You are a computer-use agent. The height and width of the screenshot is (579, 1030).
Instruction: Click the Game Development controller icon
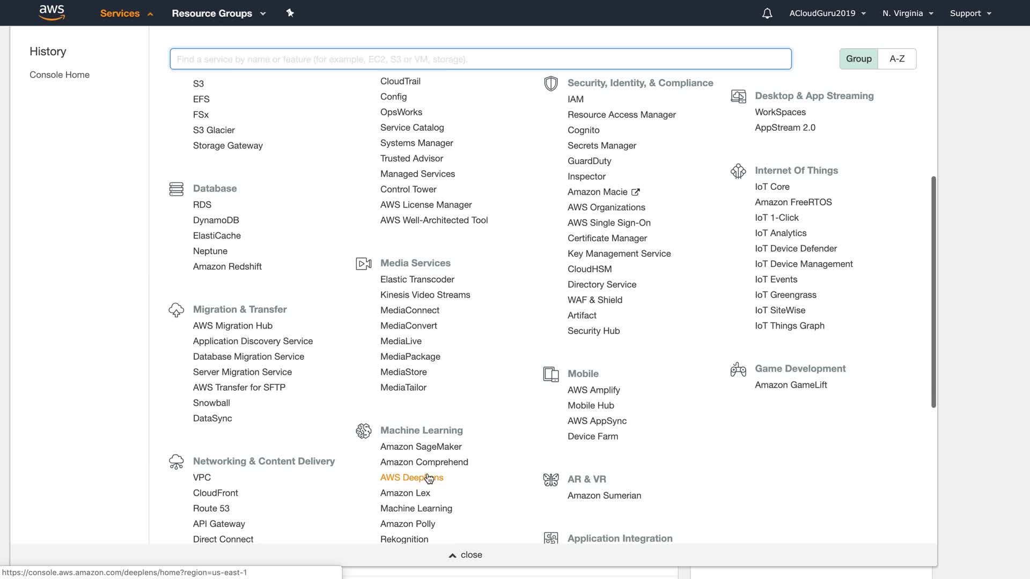click(738, 369)
